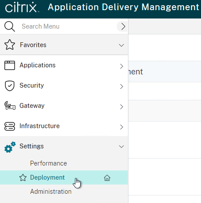201x203 pixels.
Task: Open the Performance settings item
Action: pyautogui.click(x=48, y=163)
